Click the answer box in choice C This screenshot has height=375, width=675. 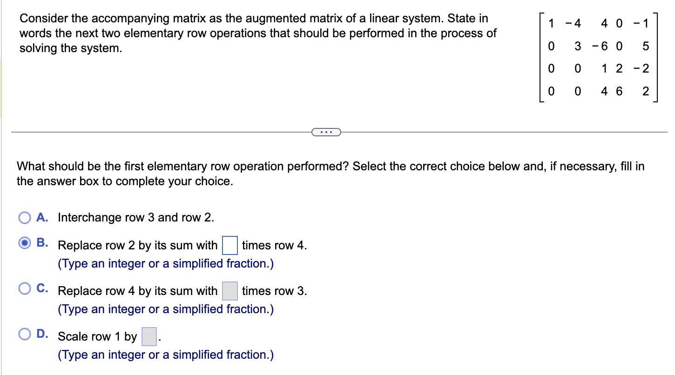(229, 291)
